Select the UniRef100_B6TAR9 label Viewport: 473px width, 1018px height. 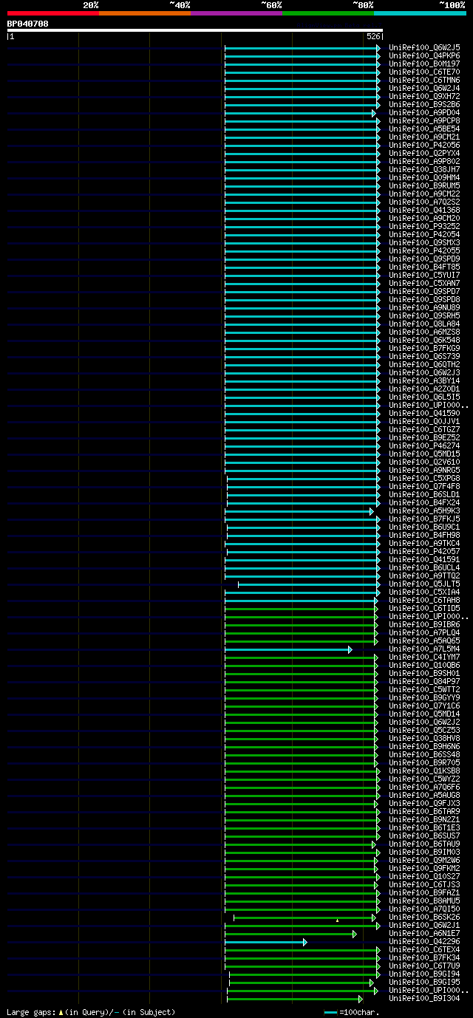tap(425, 811)
